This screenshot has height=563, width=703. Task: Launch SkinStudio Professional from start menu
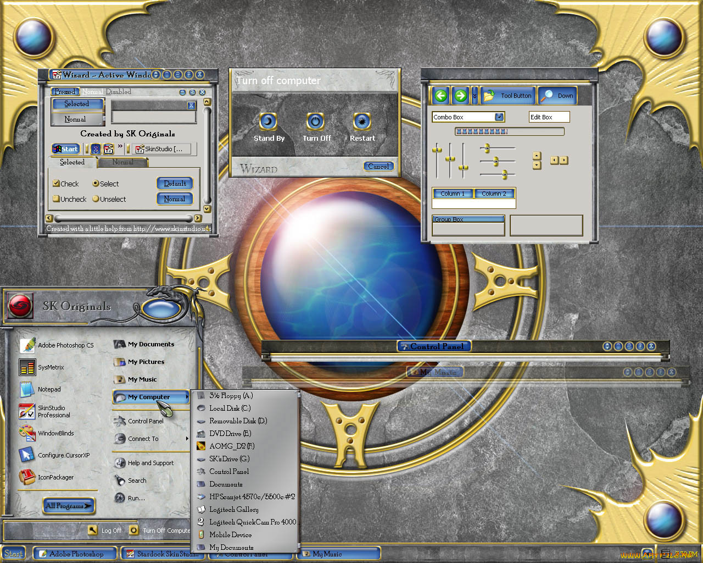pos(44,411)
